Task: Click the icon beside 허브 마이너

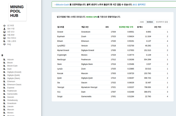Action: point(4,38)
